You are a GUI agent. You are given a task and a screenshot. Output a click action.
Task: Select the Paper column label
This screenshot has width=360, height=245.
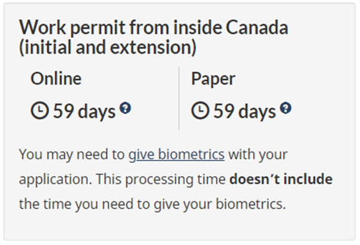(x=213, y=80)
